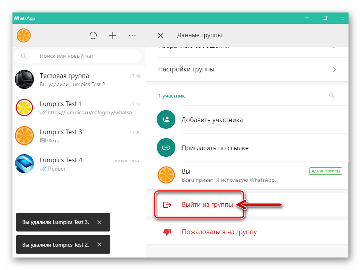Click the Админ группы badge
361x270 pixels.
[x=326, y=171]
